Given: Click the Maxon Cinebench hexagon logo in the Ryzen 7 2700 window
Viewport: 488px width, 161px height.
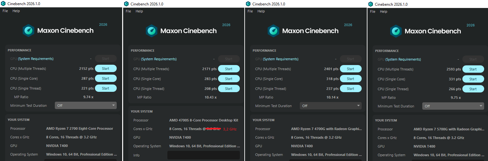Looking at the screenshot, I should click(x=29, y=31).
